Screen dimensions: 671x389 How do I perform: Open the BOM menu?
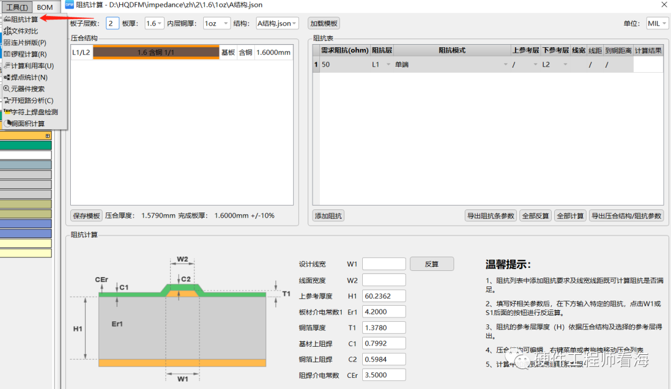tap(45, 7)
